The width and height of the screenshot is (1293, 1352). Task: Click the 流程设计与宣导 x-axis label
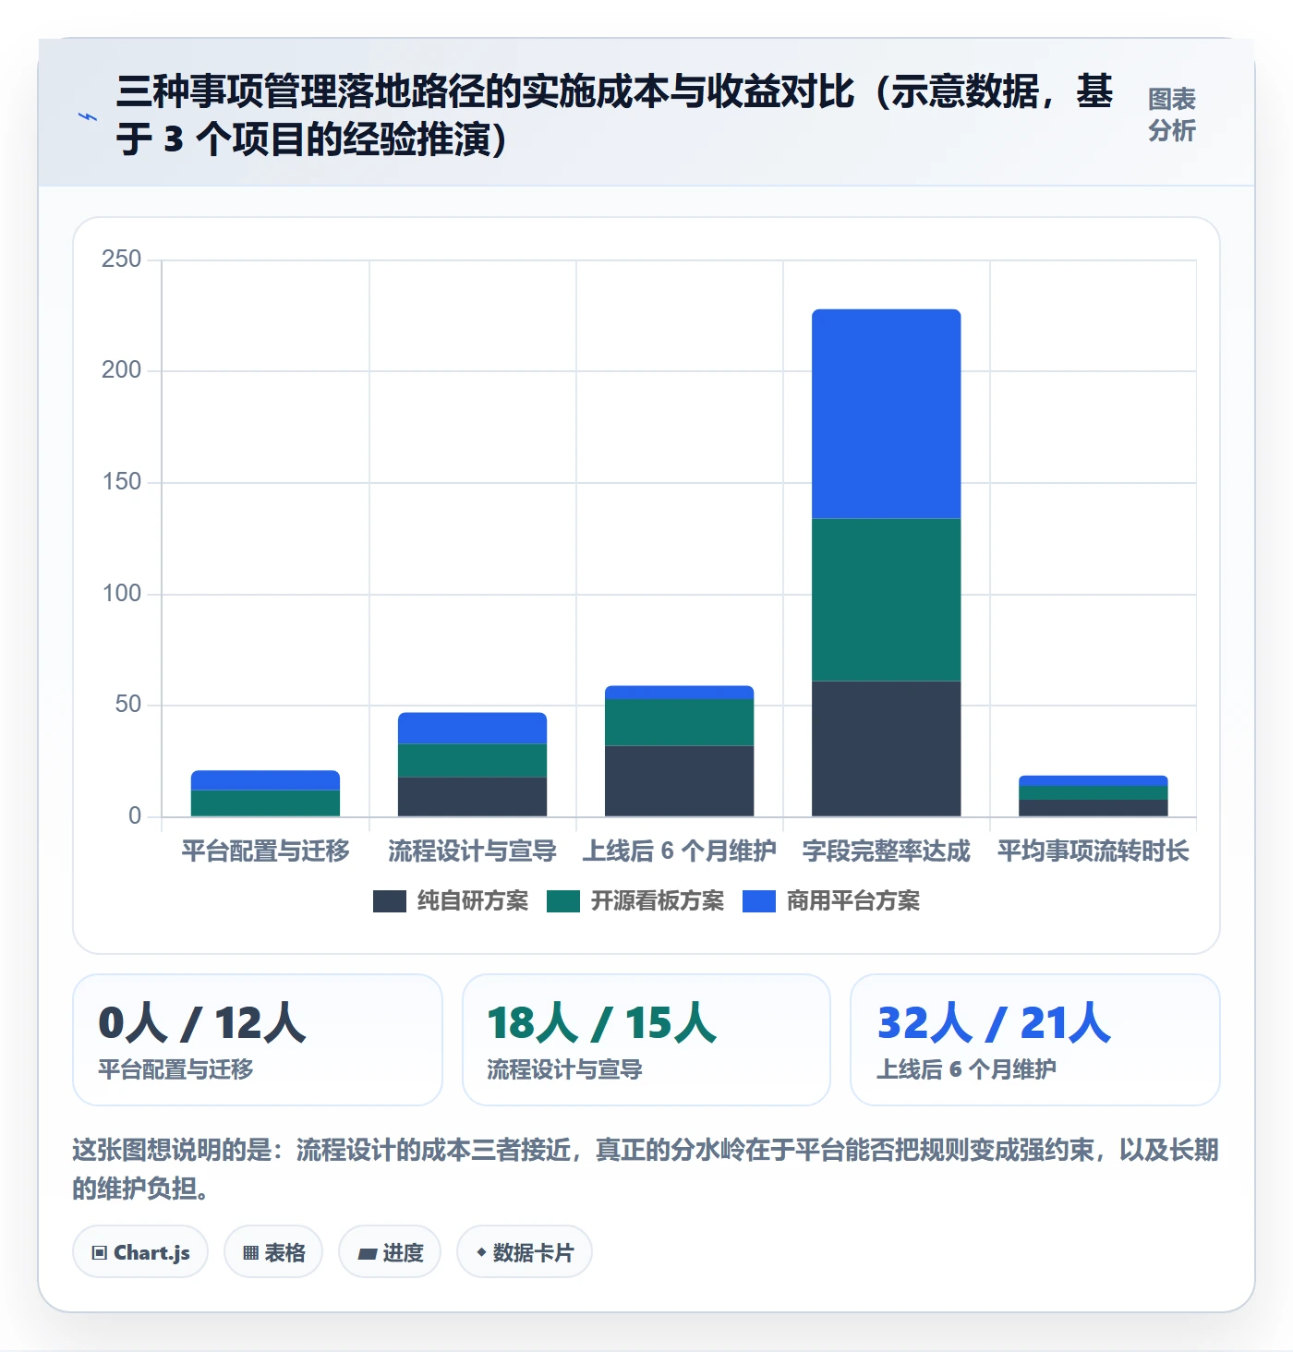(x=473, y=851)
